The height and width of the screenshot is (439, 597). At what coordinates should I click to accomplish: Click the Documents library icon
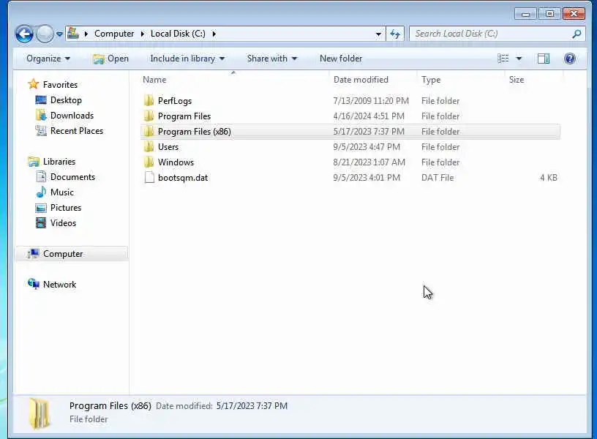point(41,176)
